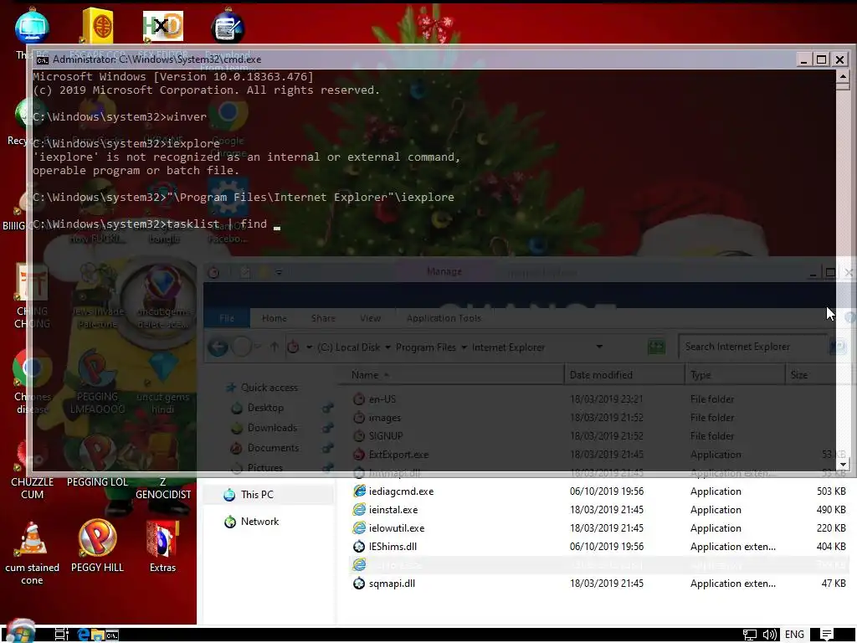
Task: Click the highlighted faded row's Internet Explorer icon
Action: click(x=359, y=565)
